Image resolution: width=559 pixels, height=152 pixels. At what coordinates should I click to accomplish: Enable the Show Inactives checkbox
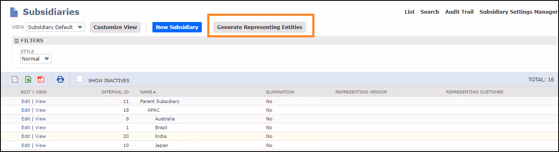[80, 79]
